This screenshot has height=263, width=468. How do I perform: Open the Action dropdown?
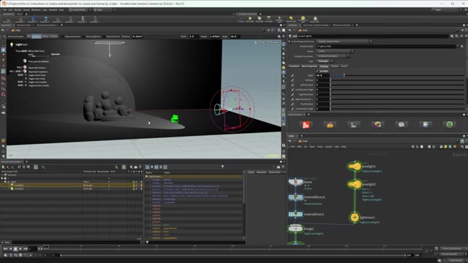(335, 51)
